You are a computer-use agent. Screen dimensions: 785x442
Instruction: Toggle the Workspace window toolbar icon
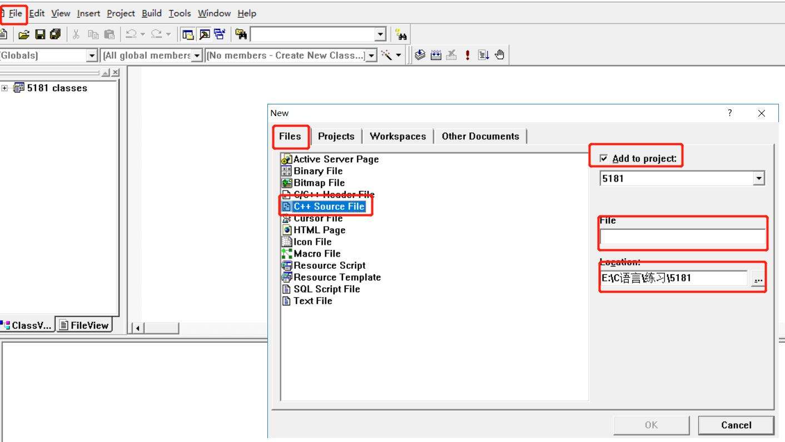pyautogui.click(x=189, y=34)
